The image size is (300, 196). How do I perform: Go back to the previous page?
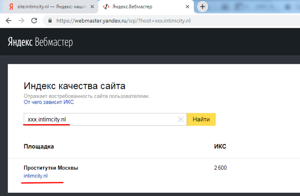[x=8, y=21]
